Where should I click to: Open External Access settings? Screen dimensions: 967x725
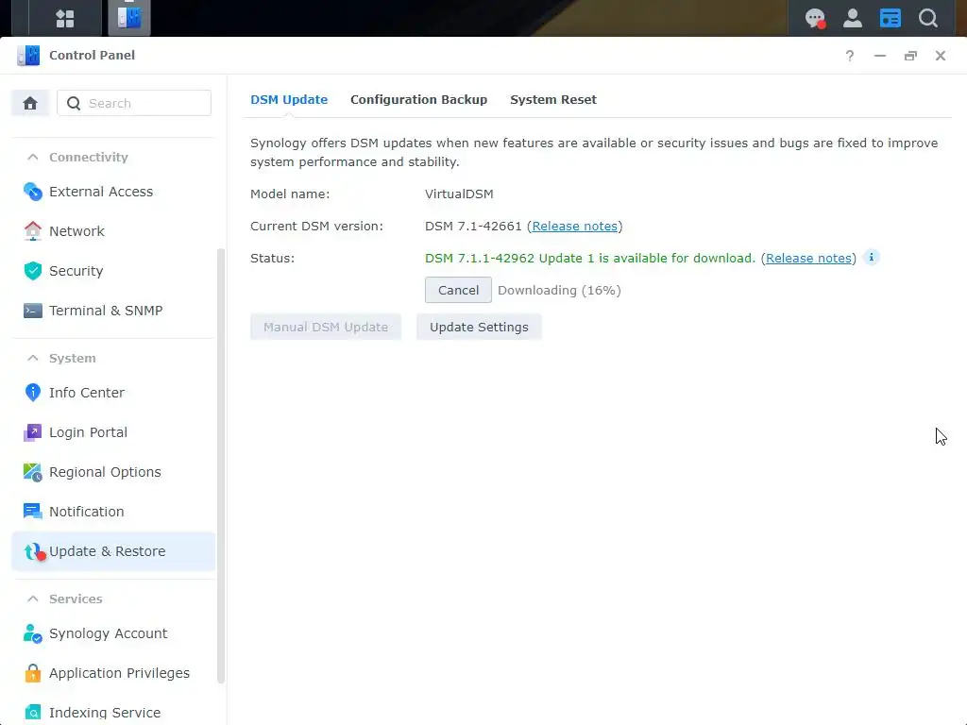113,192
